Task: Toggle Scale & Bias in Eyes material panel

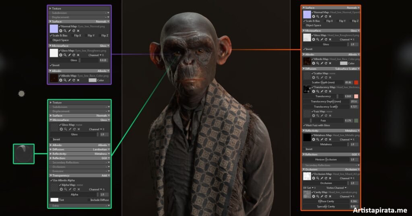Action: (x=51, y=35)
